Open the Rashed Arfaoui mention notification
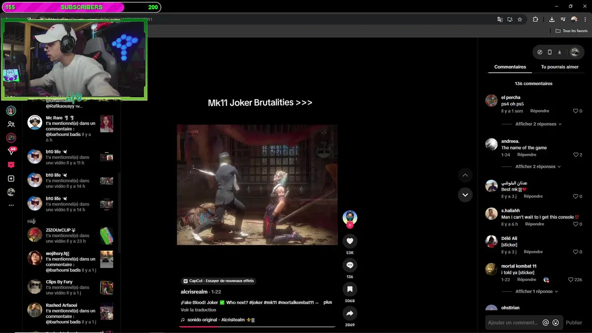Image resolution: width=592 pixels, height=333 pixels. tap(70, 314)
